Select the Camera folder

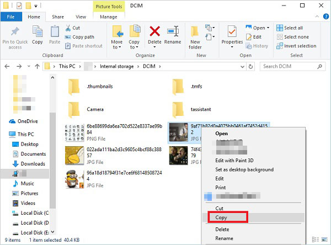[87, 109]
